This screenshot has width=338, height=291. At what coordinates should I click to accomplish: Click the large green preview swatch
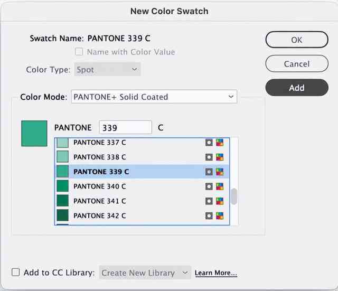34,134
